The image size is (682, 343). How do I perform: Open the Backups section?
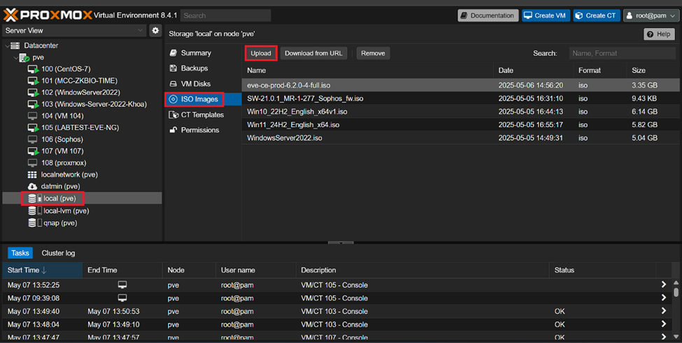[x=194, y=68]
